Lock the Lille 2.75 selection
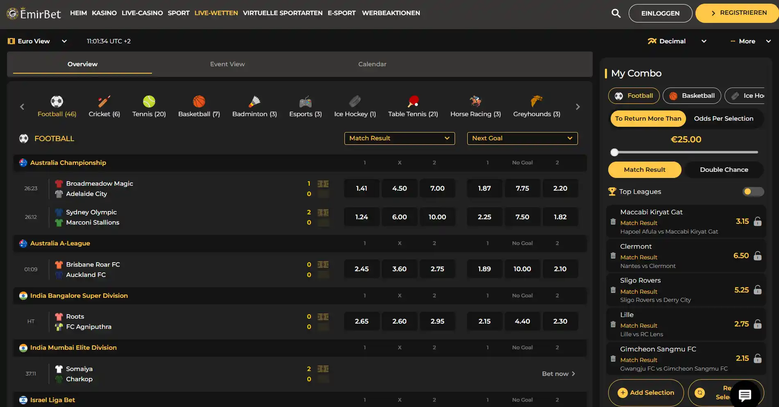 click(758, 324)
